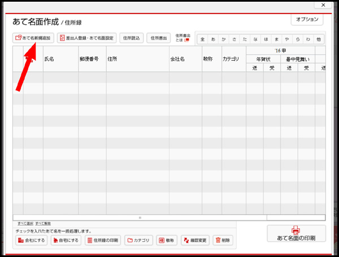Click the 送 header under 年賀状

point(255,68)
